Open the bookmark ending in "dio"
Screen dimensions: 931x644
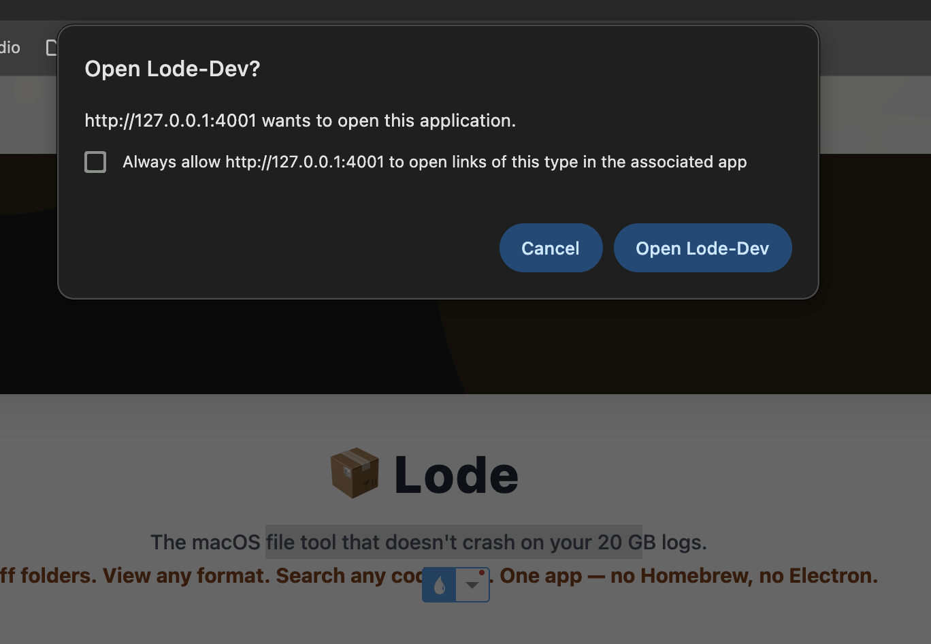(10, 48)
